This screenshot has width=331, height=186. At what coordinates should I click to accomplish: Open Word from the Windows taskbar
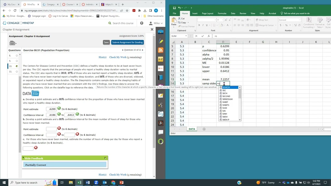[x=88, y=183]
